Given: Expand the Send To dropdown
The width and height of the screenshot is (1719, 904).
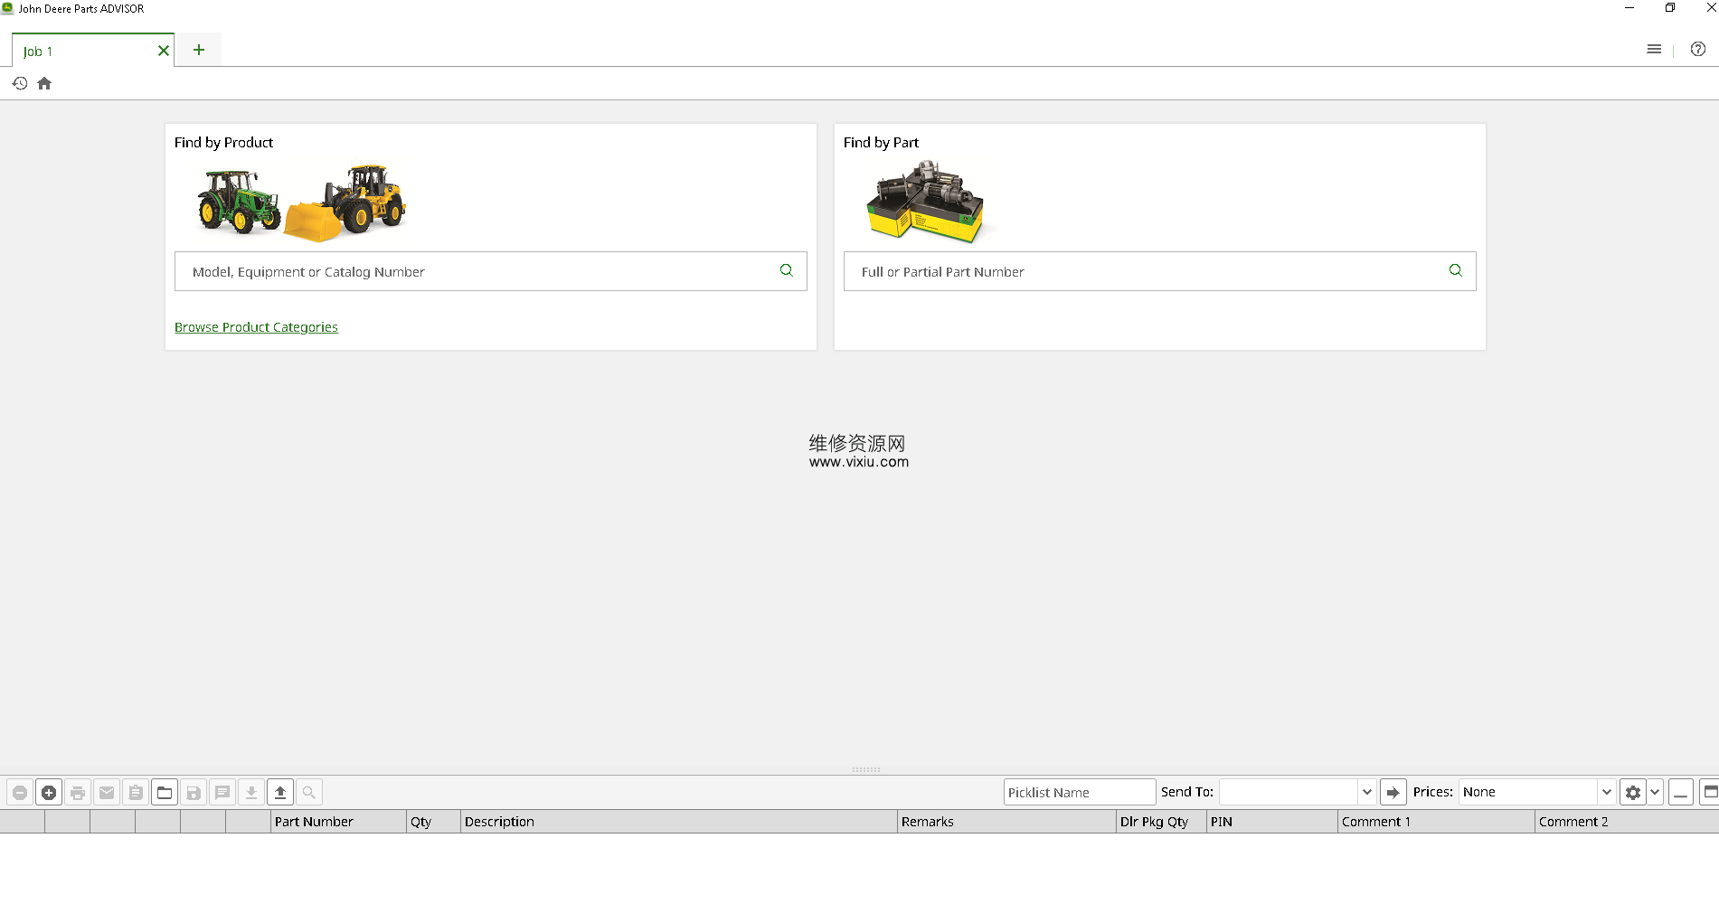Looking at the screenshot, I should click(1367, 792).
